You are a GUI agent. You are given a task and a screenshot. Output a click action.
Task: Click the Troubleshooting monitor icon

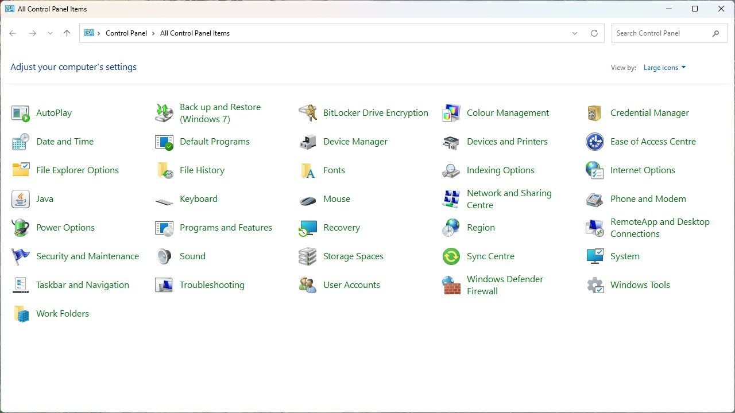coord(164,285)
